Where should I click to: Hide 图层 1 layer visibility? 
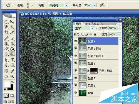[x=76, y=85]
